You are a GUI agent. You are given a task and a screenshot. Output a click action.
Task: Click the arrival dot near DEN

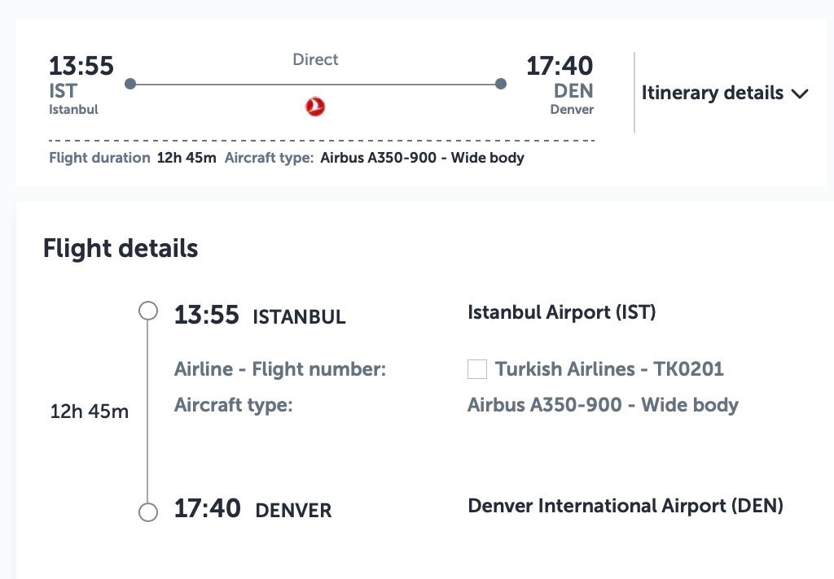click(501, 84)
